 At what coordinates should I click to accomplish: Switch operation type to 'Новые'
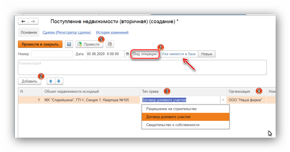[x=207, y=54]
